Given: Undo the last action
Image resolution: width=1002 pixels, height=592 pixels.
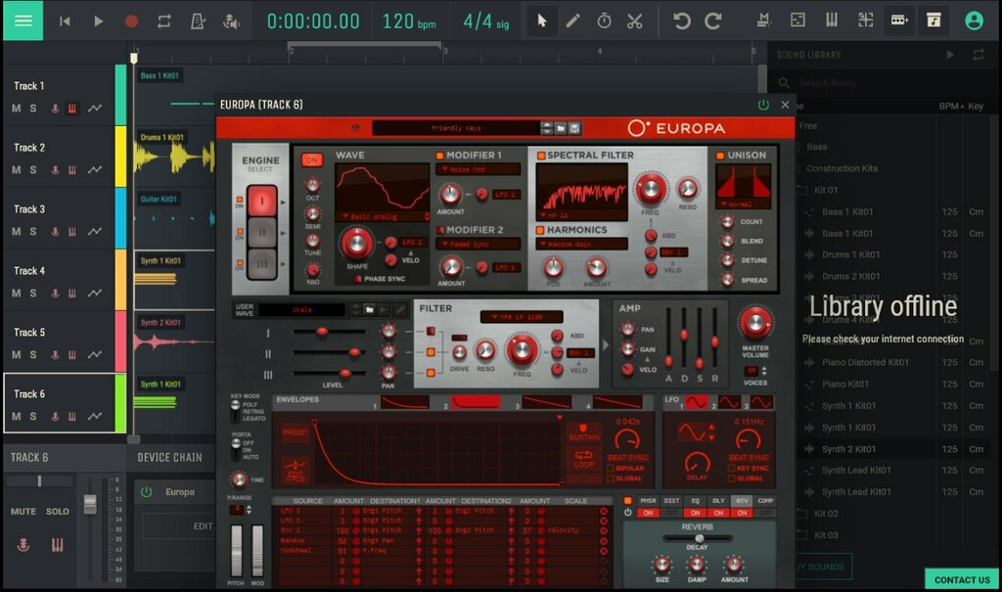Looking at the screenshot, I should click(682, 22).
